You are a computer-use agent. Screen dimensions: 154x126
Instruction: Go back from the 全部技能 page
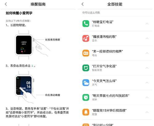coord(83,4)
